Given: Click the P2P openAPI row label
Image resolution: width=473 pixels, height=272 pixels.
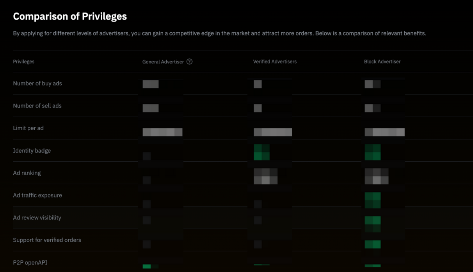Looking at the screenshot, I should coord(30,262).
